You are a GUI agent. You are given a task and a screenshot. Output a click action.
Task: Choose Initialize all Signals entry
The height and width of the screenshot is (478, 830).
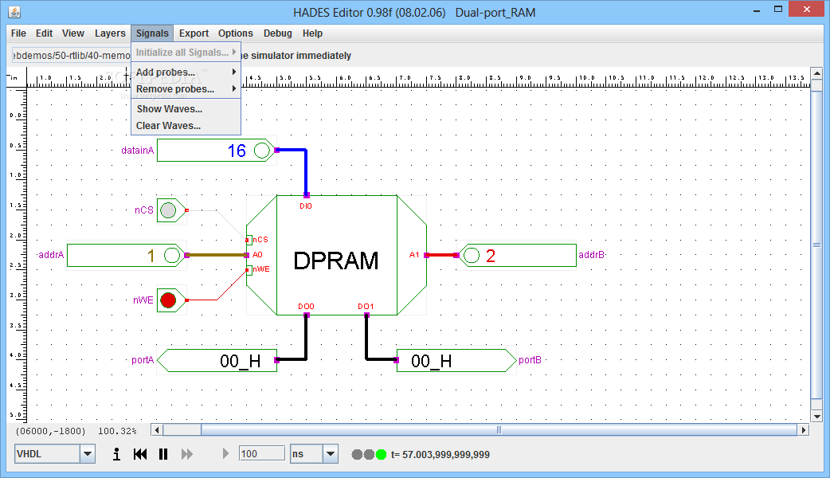tap(186, 53)
